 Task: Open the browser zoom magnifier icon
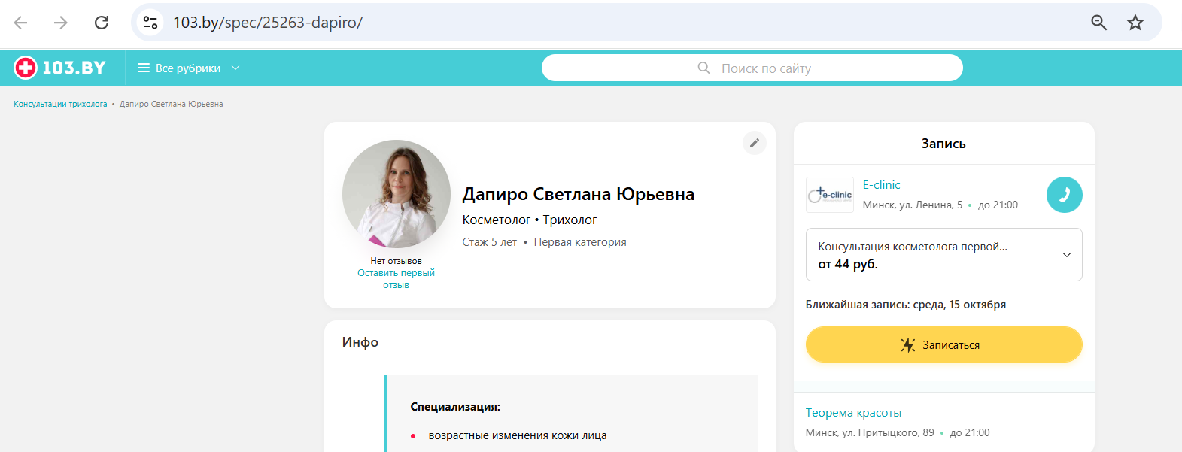click(x=1099, y=23)
